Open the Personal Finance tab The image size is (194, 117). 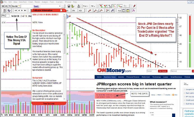click(133, 77)
